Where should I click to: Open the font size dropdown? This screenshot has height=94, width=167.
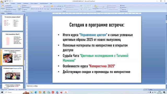41,6
